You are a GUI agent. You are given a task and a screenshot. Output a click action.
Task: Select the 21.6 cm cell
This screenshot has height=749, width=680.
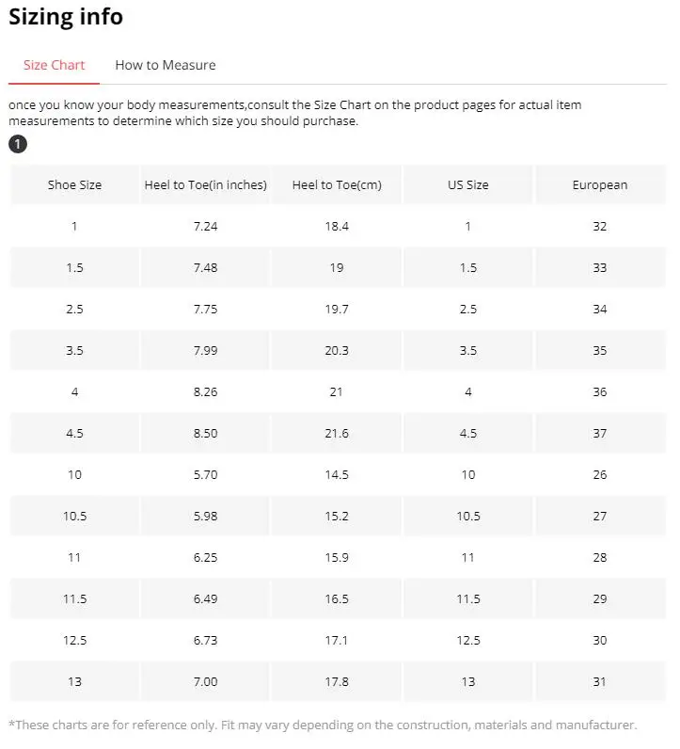click(337, 433)
